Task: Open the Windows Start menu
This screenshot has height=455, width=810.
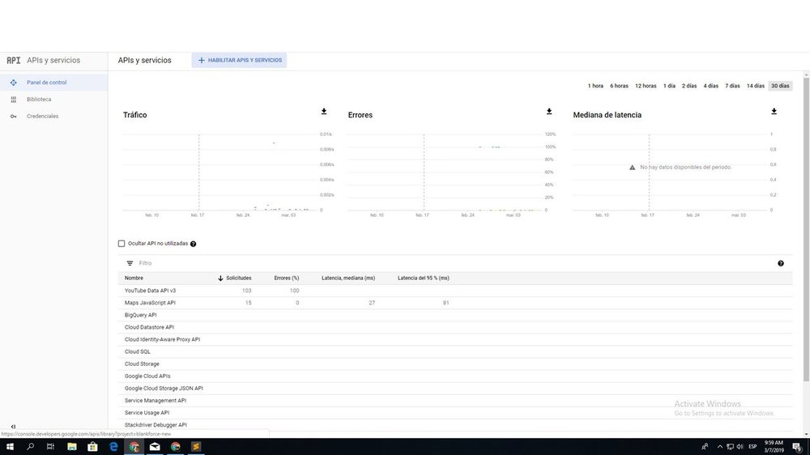Action: coord(10,447)
